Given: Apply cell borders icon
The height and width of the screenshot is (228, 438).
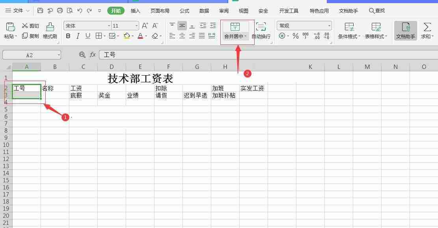Looking at the screenshot, I should click(98, 36).
